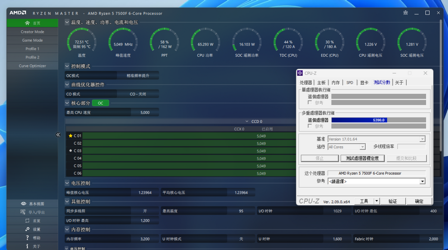Toggle the U 时钟模式 value showing 关

point(241,239)
